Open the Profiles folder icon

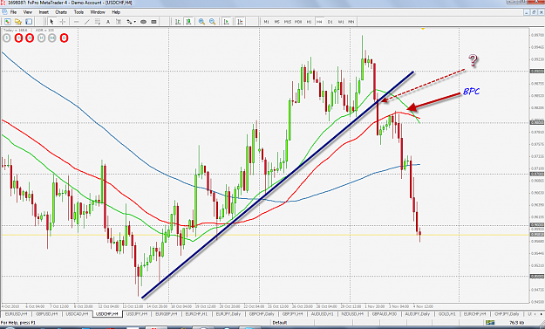coord(18,22)
